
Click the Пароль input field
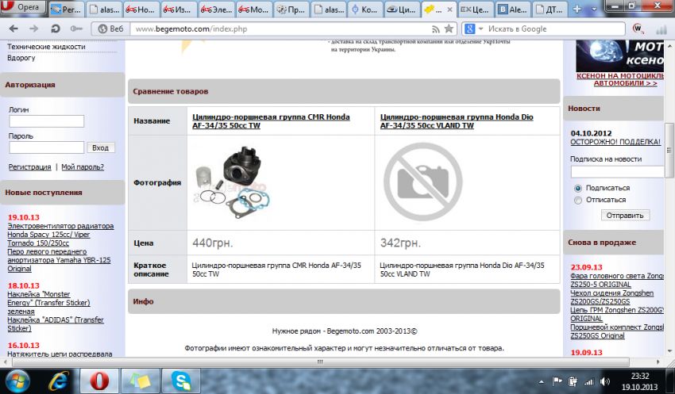coord(47,147)
